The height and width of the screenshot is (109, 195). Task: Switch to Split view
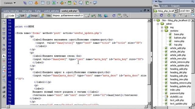tap(20, 16)
